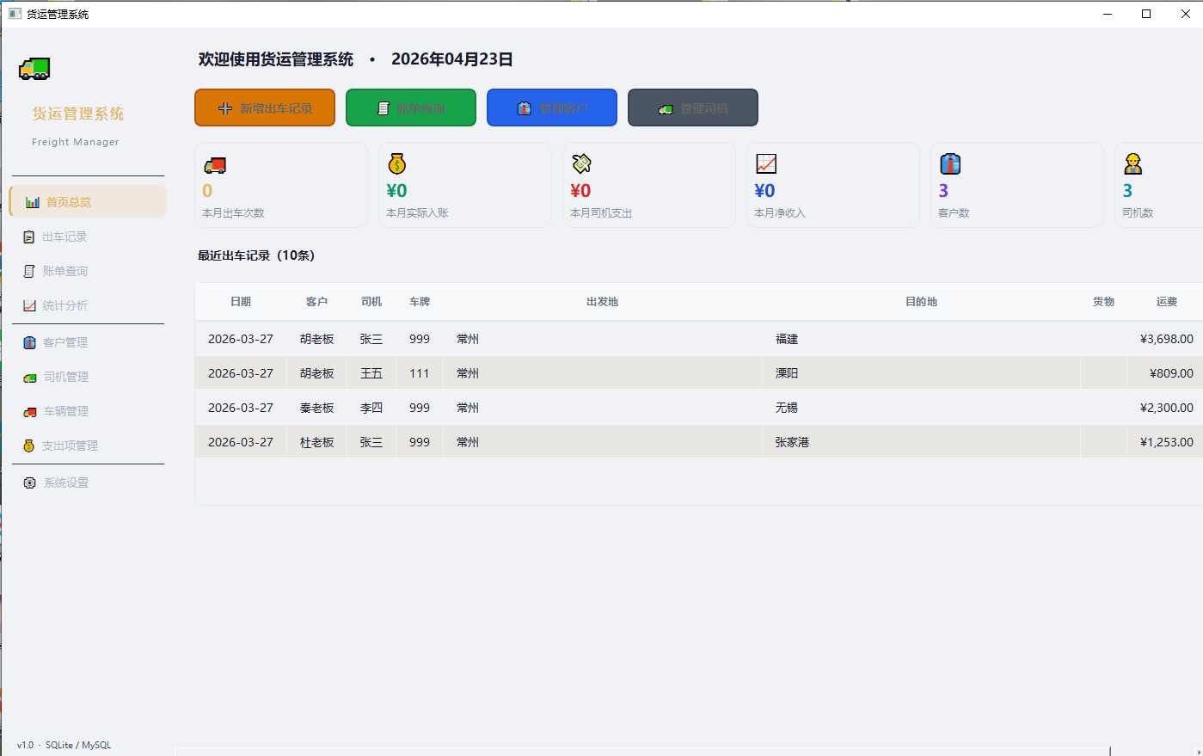Click the 本月司机支出 statistics card
This screenshot has width=1203, height=756.
click(648, 185)
